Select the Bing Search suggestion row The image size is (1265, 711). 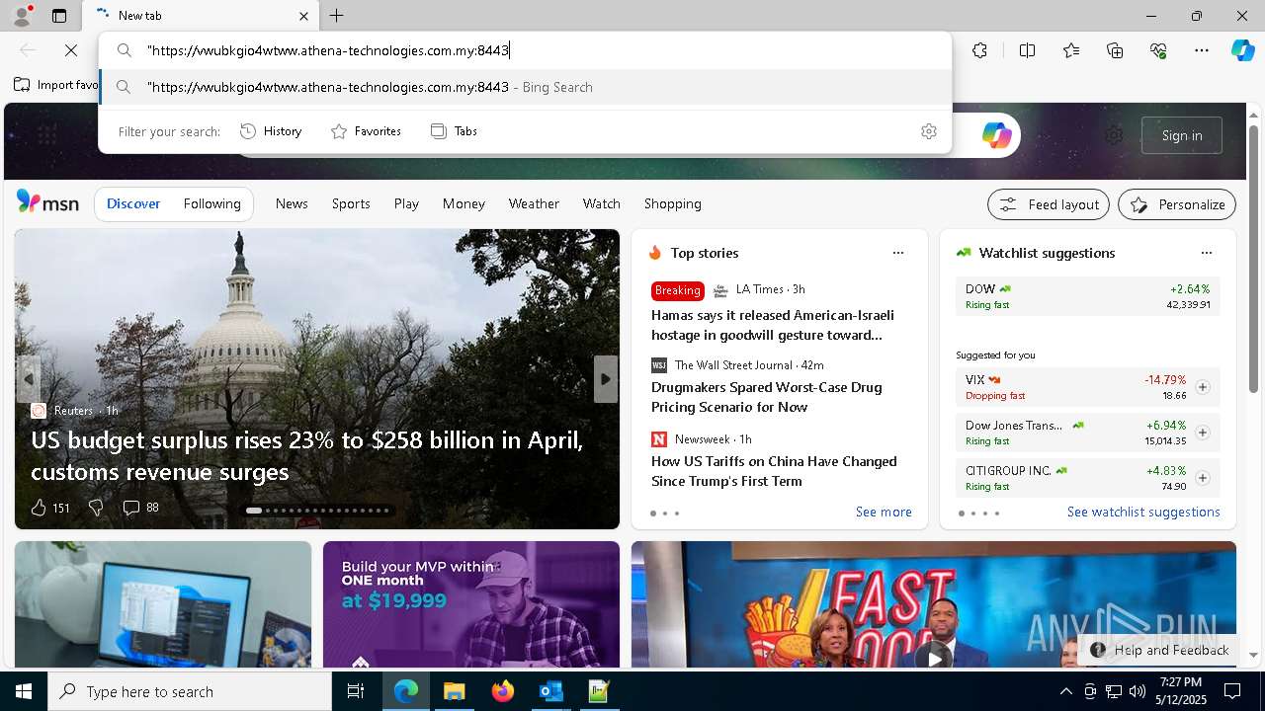[525, 87]
